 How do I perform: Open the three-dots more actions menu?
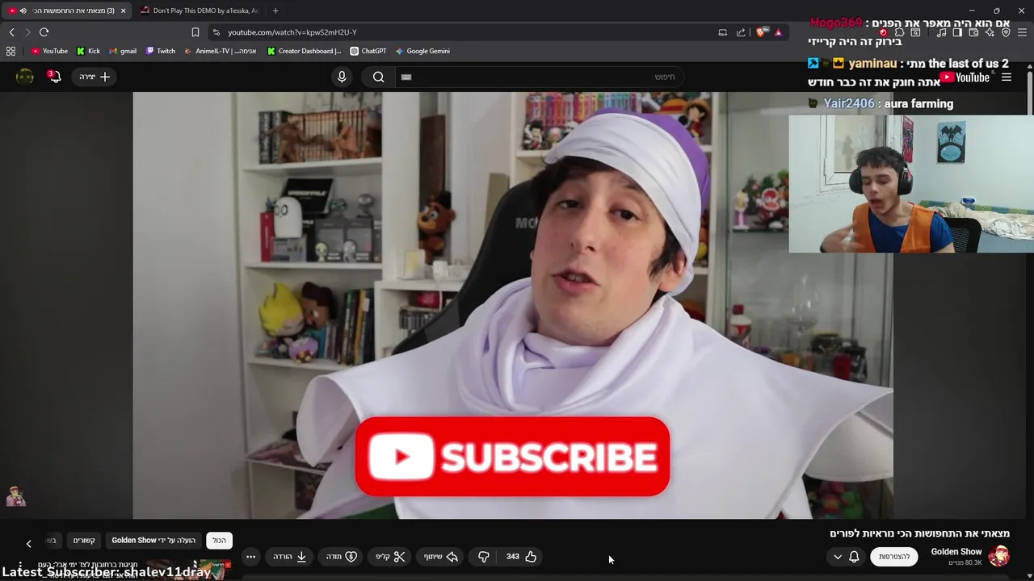pos(250,557)
